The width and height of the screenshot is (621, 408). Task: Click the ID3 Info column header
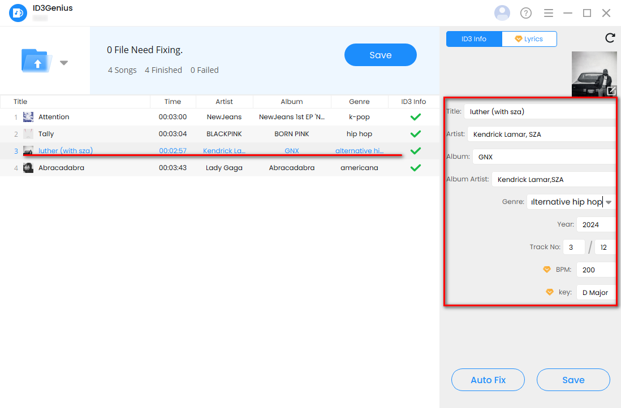pyautogui.click(x=413, y=102)
